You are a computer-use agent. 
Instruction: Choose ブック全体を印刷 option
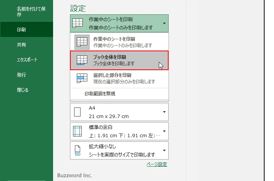tap(119, 60)
